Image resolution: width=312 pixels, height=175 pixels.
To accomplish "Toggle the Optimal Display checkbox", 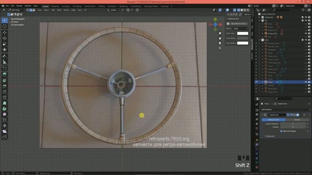I will click(281, 131).
